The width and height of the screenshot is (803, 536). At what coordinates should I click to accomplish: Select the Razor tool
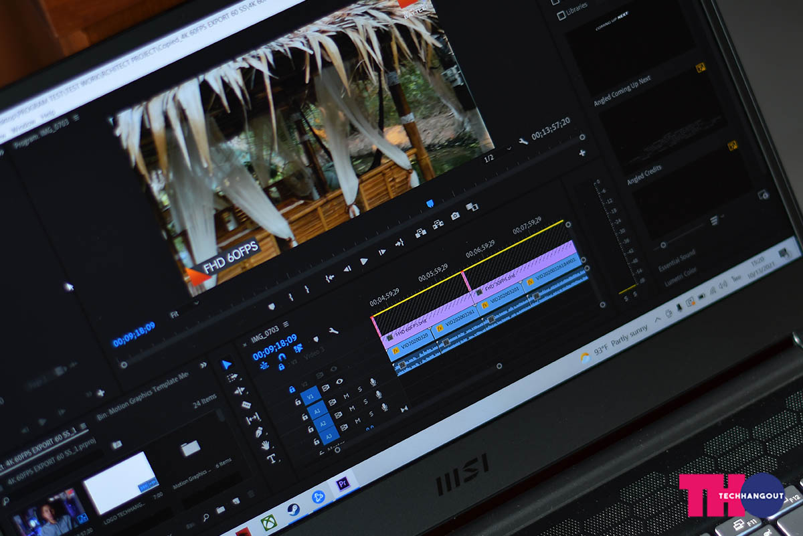[246, 405]
